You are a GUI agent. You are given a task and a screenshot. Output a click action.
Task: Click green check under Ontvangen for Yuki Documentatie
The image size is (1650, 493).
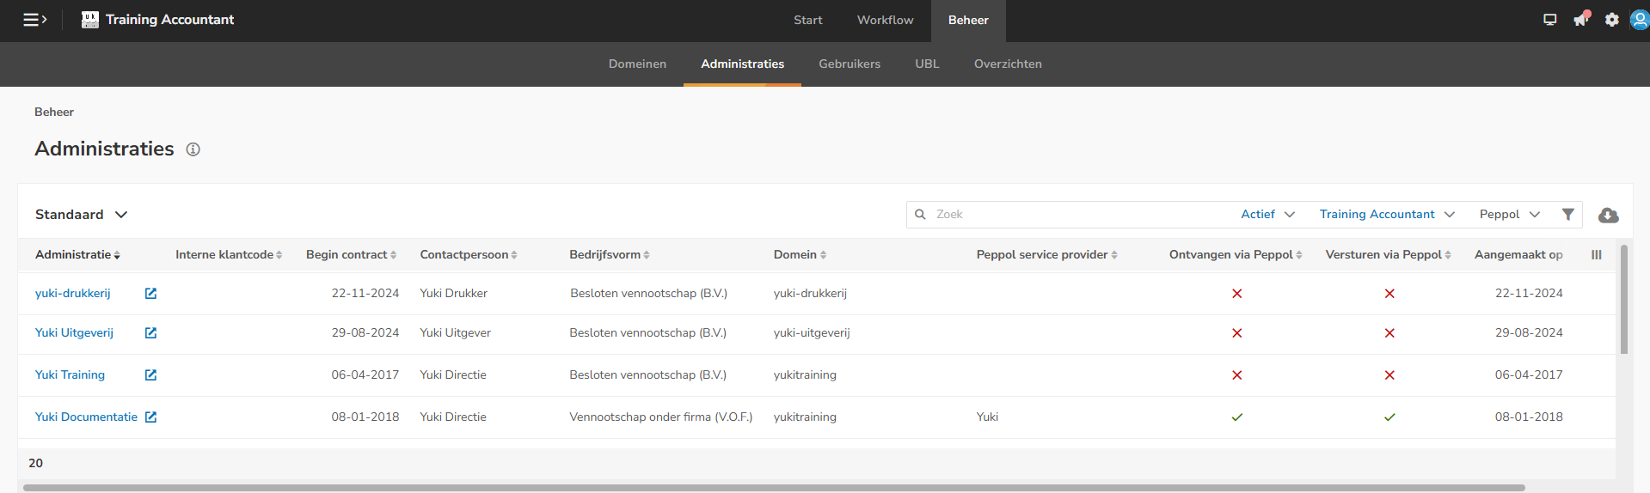click(x=1237, y=417)
